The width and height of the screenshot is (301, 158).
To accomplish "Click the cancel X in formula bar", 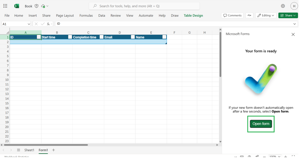I will 36,24.
